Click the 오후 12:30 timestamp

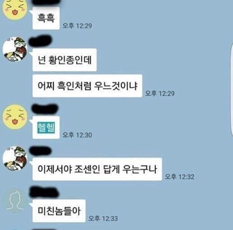pos(77,135)
